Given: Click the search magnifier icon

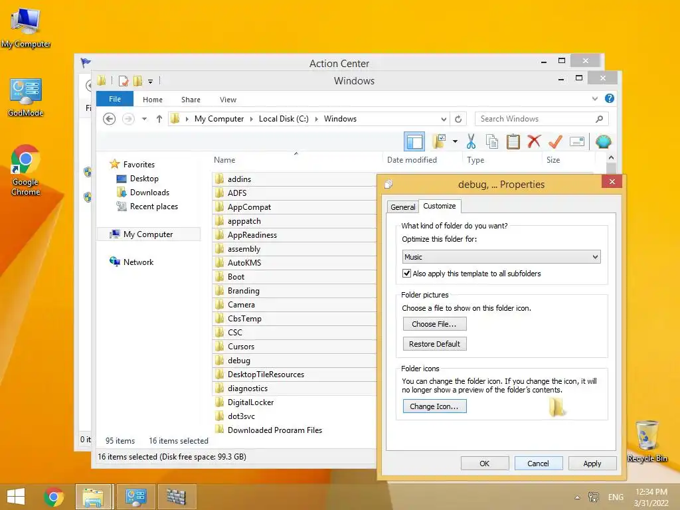Looking at the screenshot, I should tap(600, 119).
